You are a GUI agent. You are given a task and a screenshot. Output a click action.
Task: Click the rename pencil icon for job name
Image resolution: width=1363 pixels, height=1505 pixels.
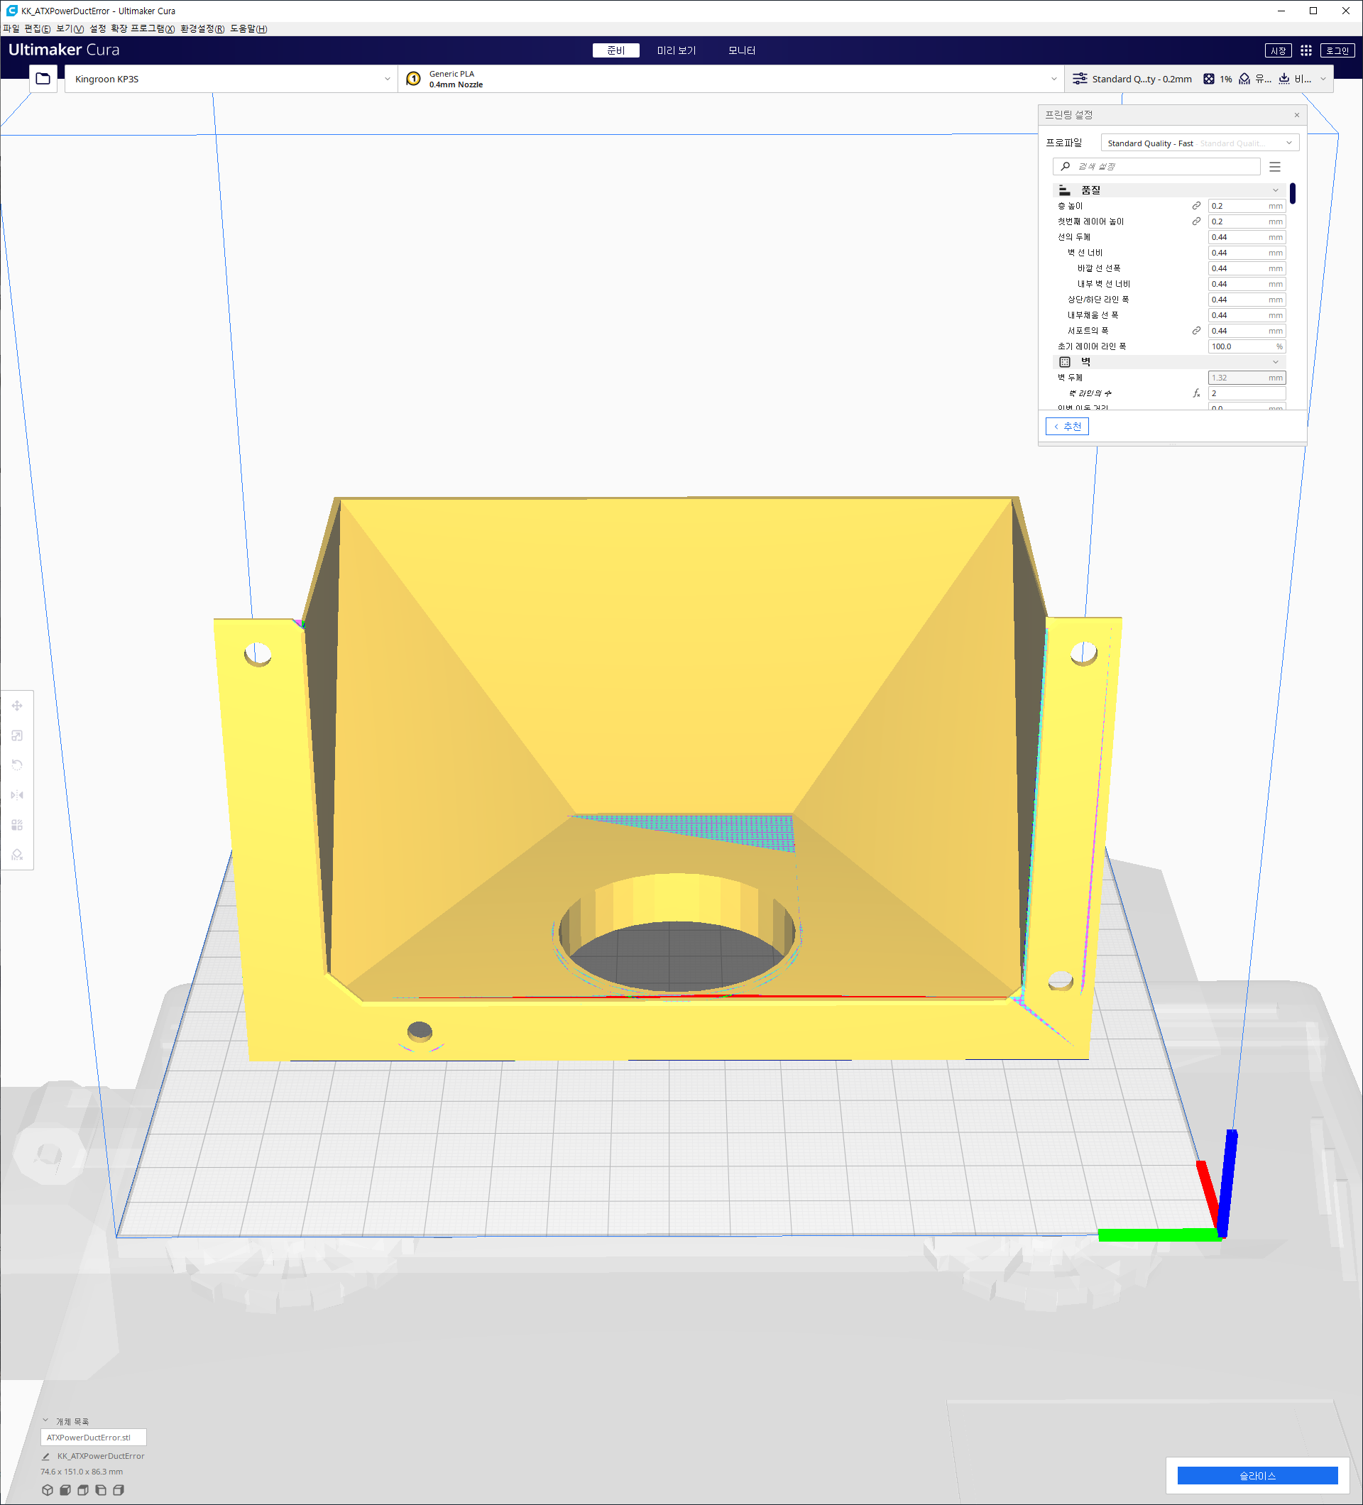coord(45,1457)
